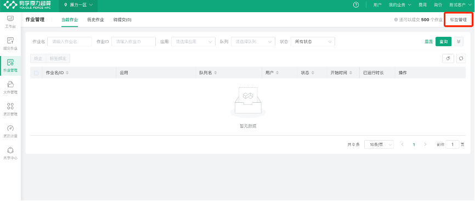Open the 询价 header menu item
Viewport: 475px width, 201px height.
pos(438,5)
